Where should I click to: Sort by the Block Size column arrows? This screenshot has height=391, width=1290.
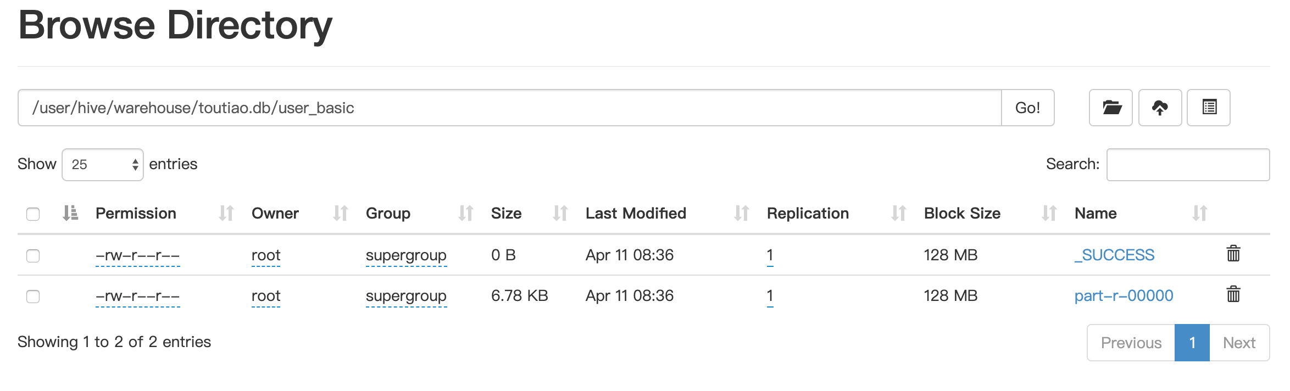point(1049,213)
